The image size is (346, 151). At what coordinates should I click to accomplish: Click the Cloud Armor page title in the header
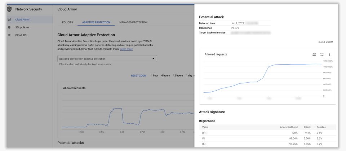tap(67, 9)
